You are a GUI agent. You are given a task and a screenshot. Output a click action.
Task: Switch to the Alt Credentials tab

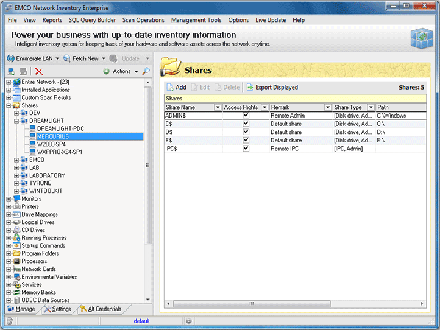tap(104, 309)
